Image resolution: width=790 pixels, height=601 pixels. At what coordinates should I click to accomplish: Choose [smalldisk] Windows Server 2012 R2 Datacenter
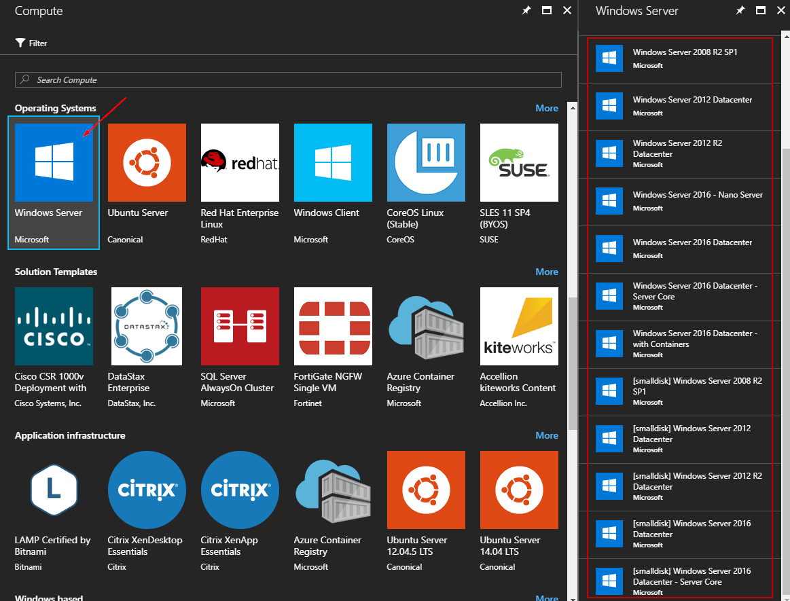[x=680, y=487]
